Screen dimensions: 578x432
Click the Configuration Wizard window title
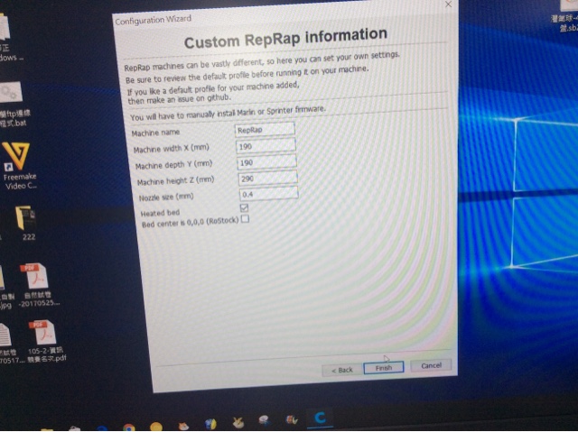click(153, 20)
